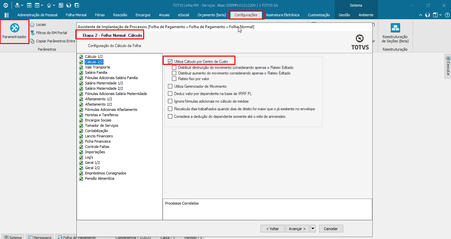The height and width of the screenshot is (239, 451).
Task: Open the Gestão tab
Action: pos(344,15)
